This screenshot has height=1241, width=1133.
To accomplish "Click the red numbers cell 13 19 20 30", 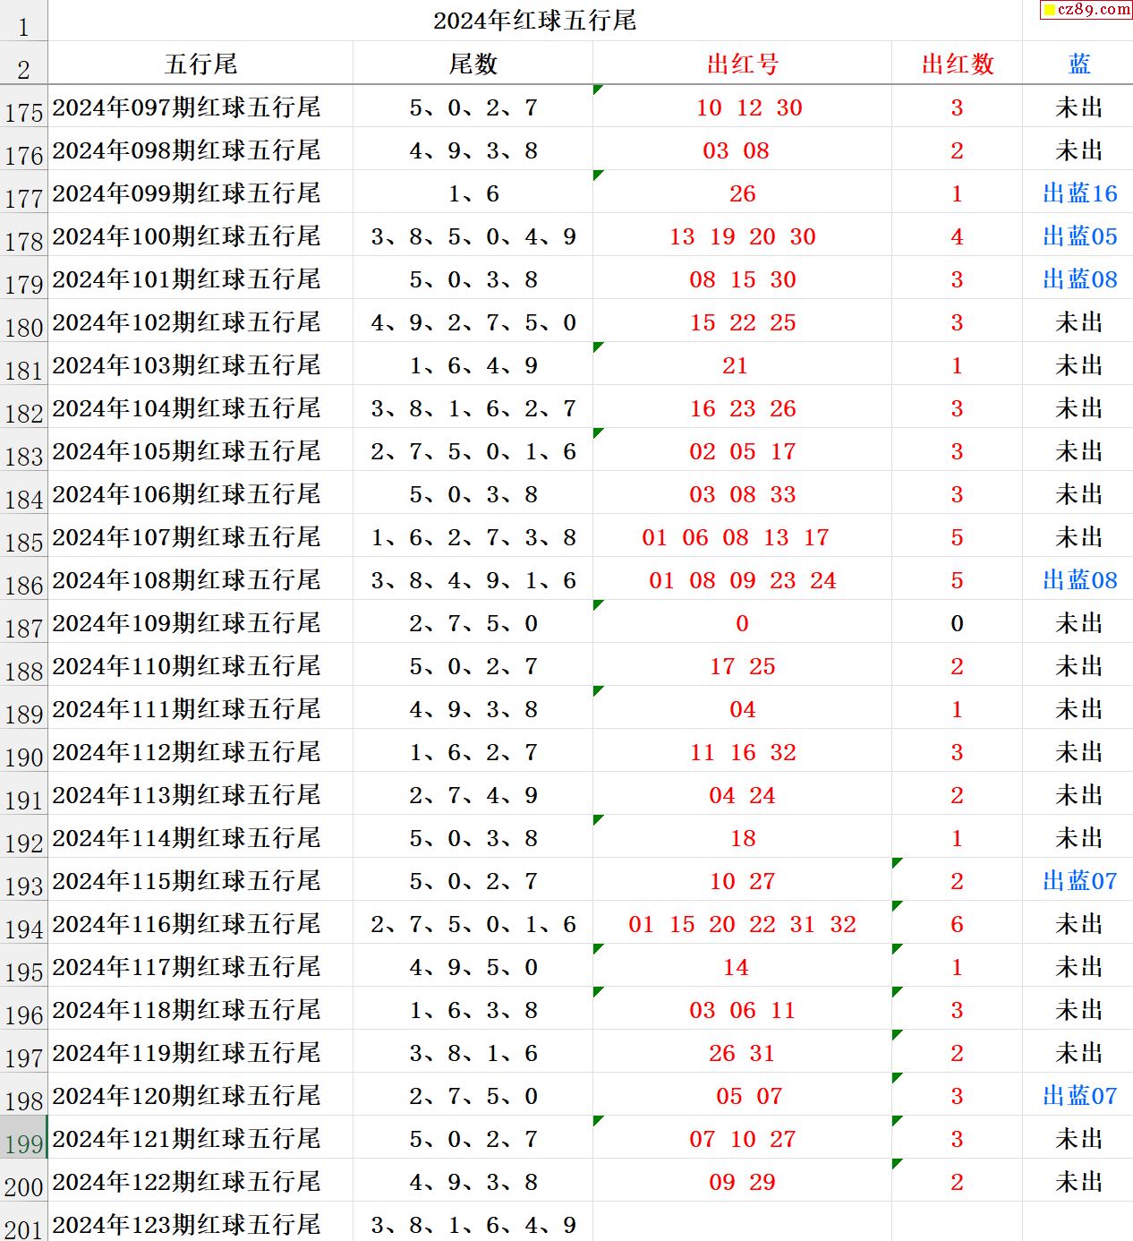I will tap(742, 236).
